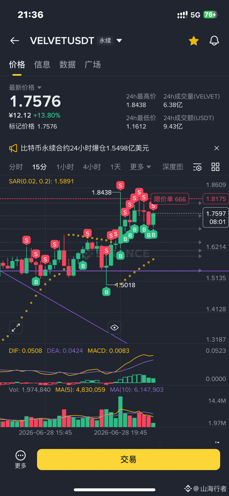Tap the 24h最高价 value 1.8438
The image size is (229, 496).
(x=136, y=105)
